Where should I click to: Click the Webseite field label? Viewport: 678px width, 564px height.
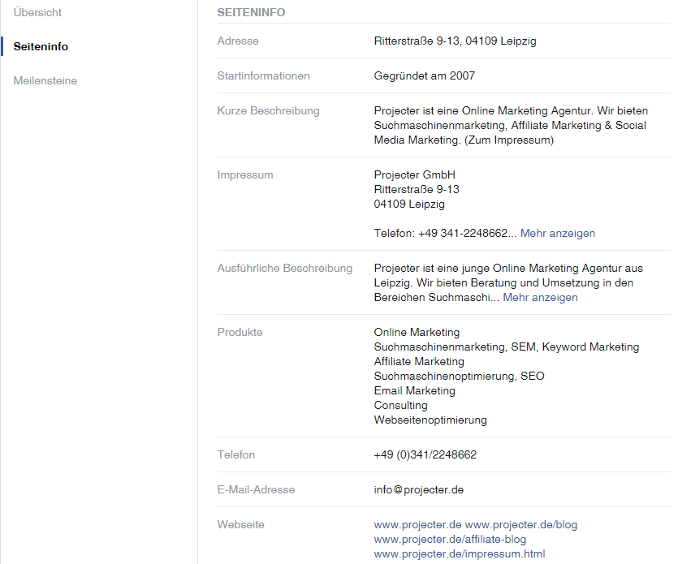(x=241, y=525)
